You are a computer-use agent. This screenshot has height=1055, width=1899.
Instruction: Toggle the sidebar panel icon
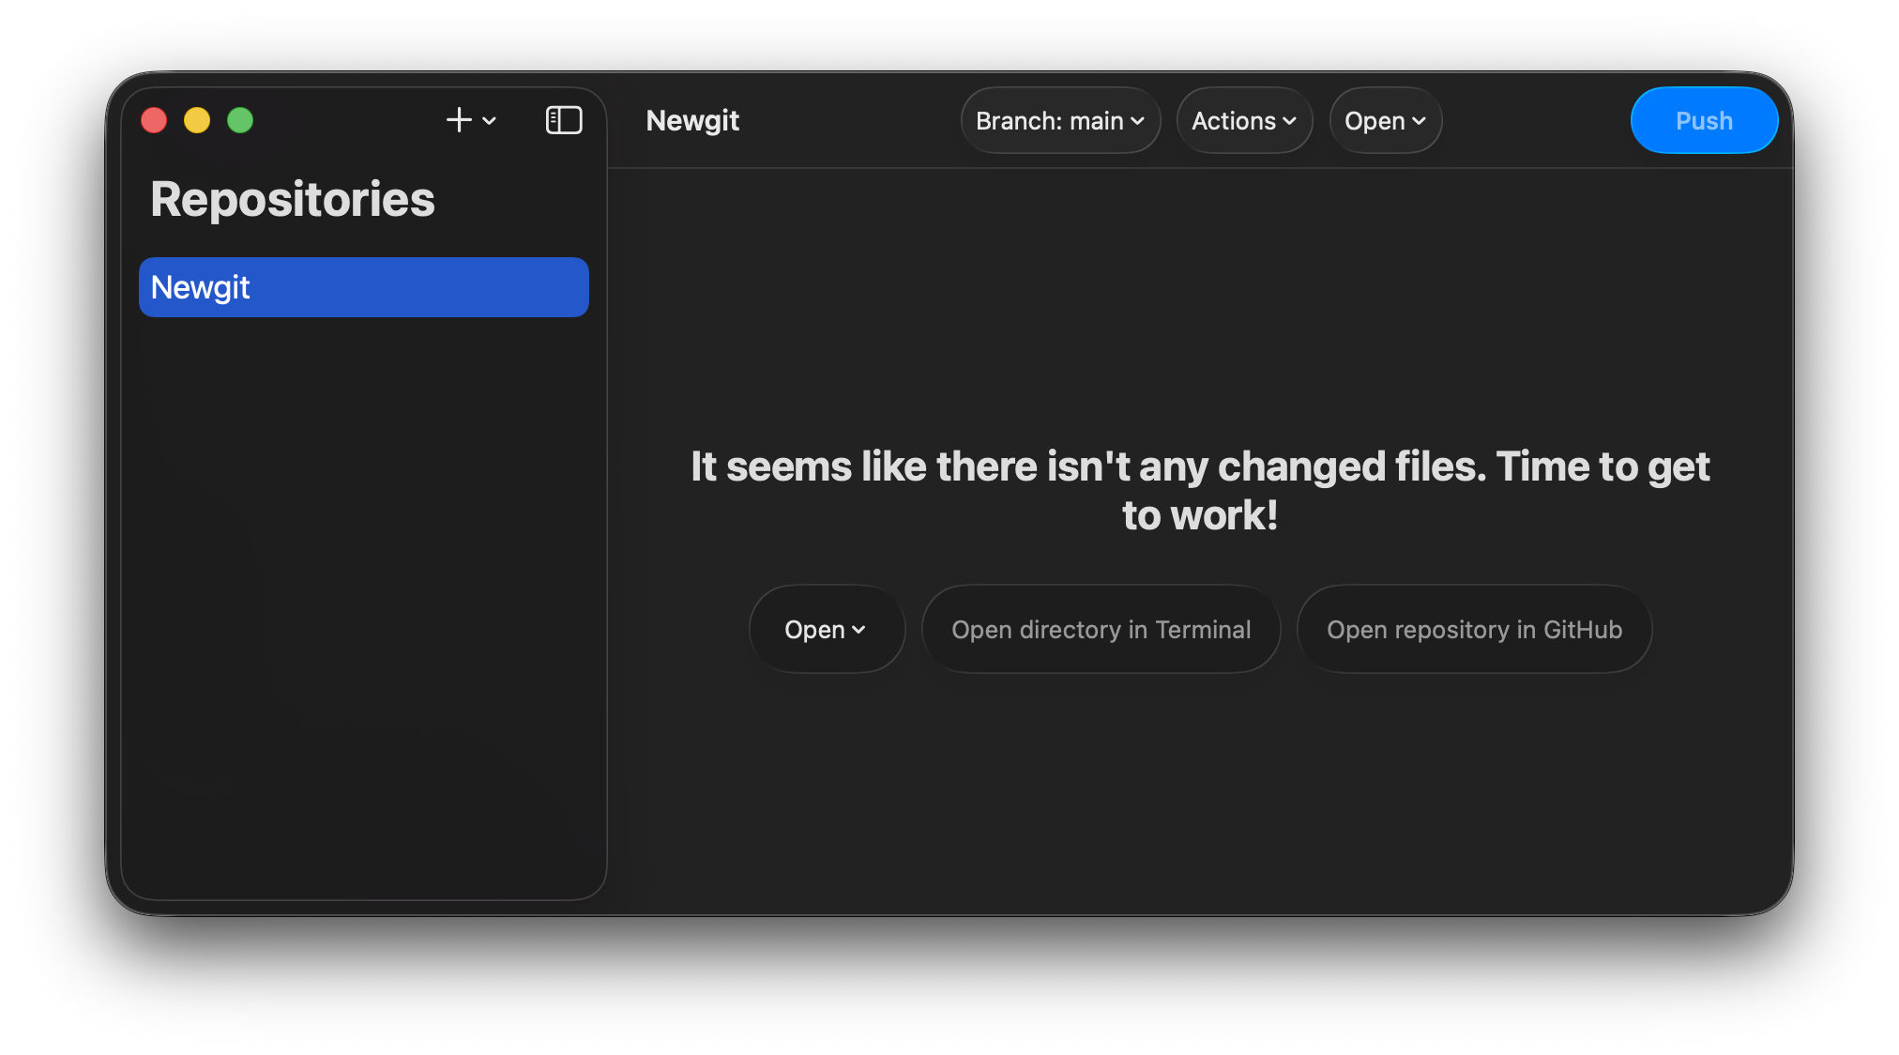[x=564, y=120]
